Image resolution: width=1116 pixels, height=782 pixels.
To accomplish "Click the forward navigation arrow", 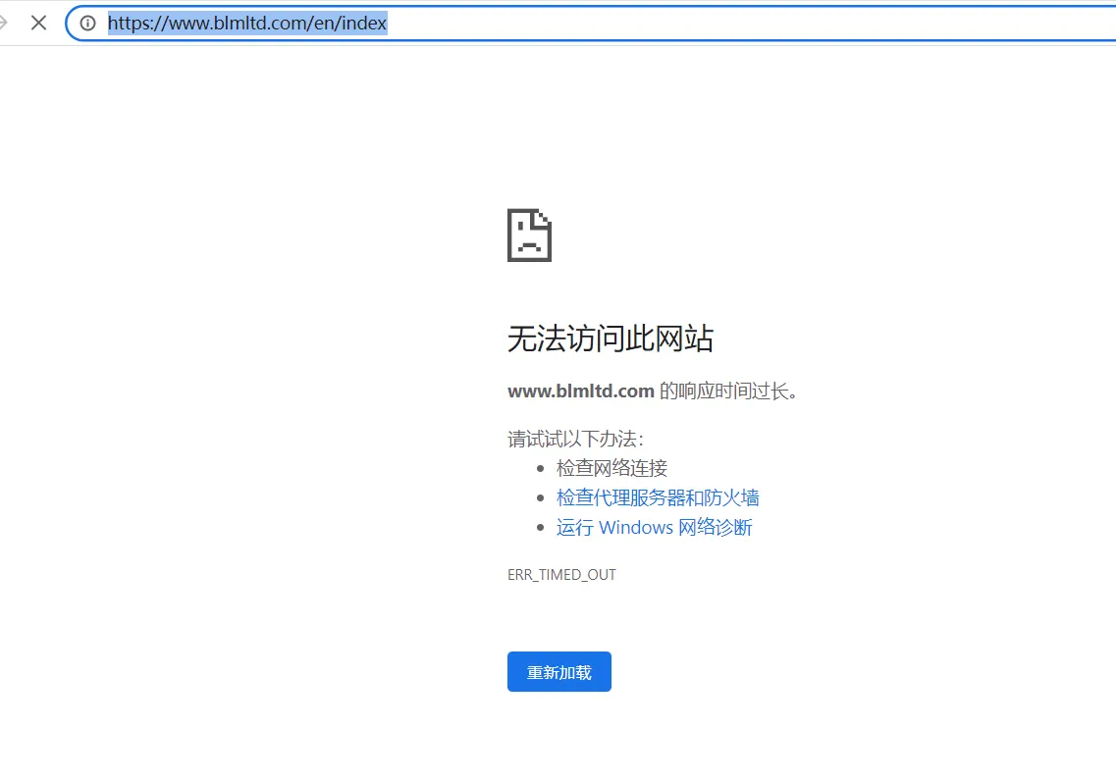I will click(x=3, y=23).
